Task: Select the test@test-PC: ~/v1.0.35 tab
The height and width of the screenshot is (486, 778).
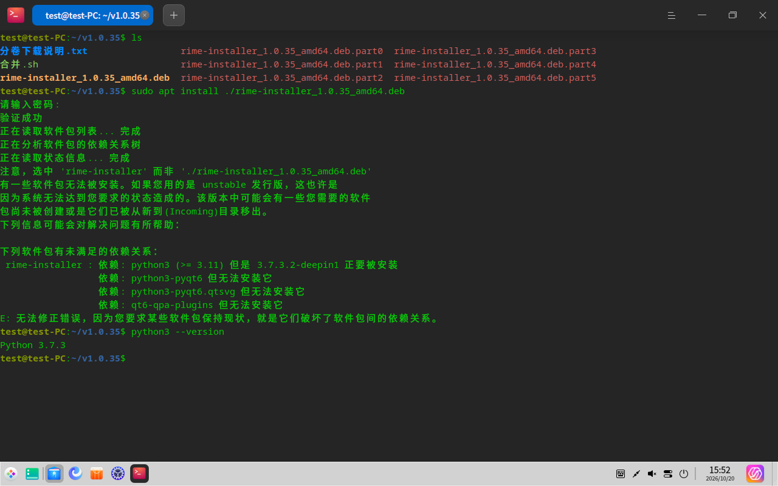Action: click(92, 15)
